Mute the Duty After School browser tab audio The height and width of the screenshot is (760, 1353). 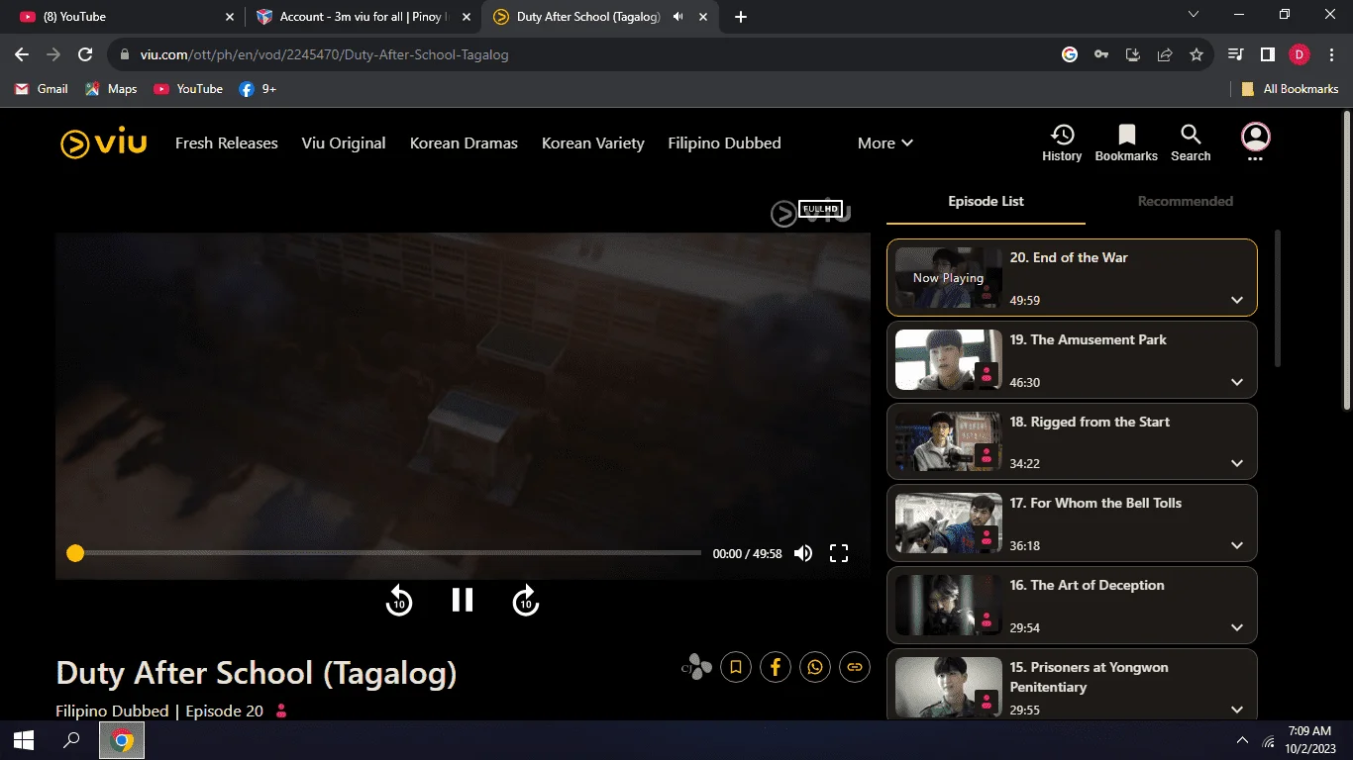click(677, 17)
